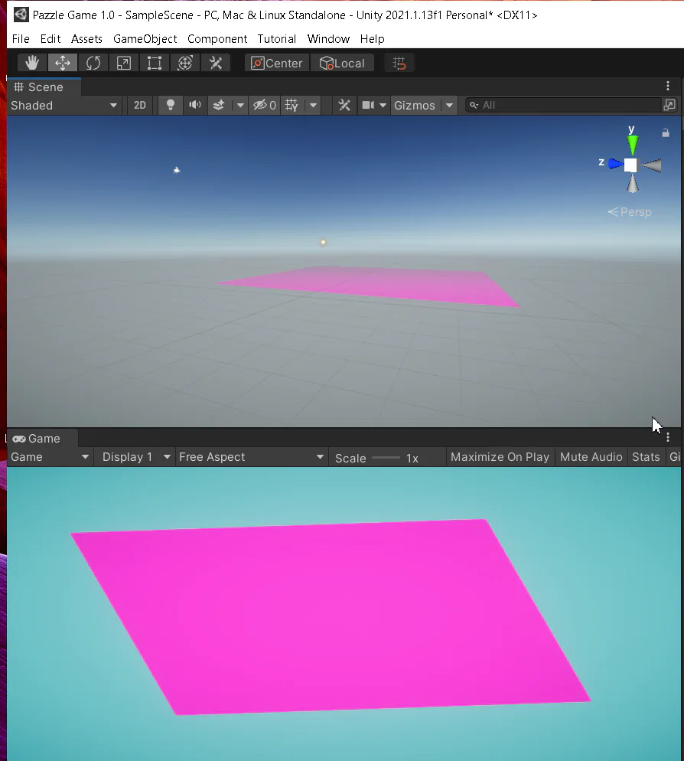
Task: Open the Shaded draw mode dropdown
Action: [64, 106]
